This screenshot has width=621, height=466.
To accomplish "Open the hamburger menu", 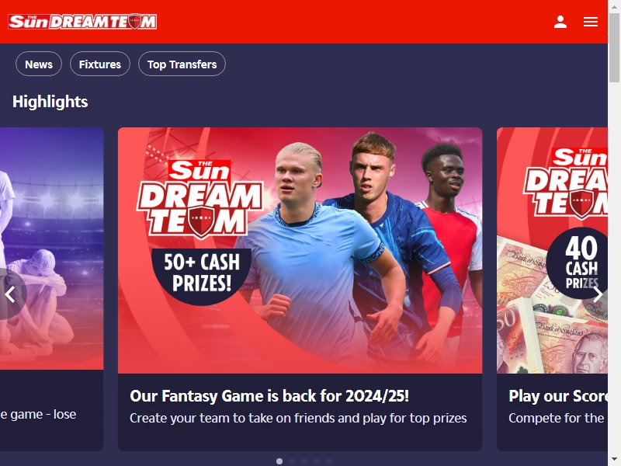I will [x=591, y=22].
